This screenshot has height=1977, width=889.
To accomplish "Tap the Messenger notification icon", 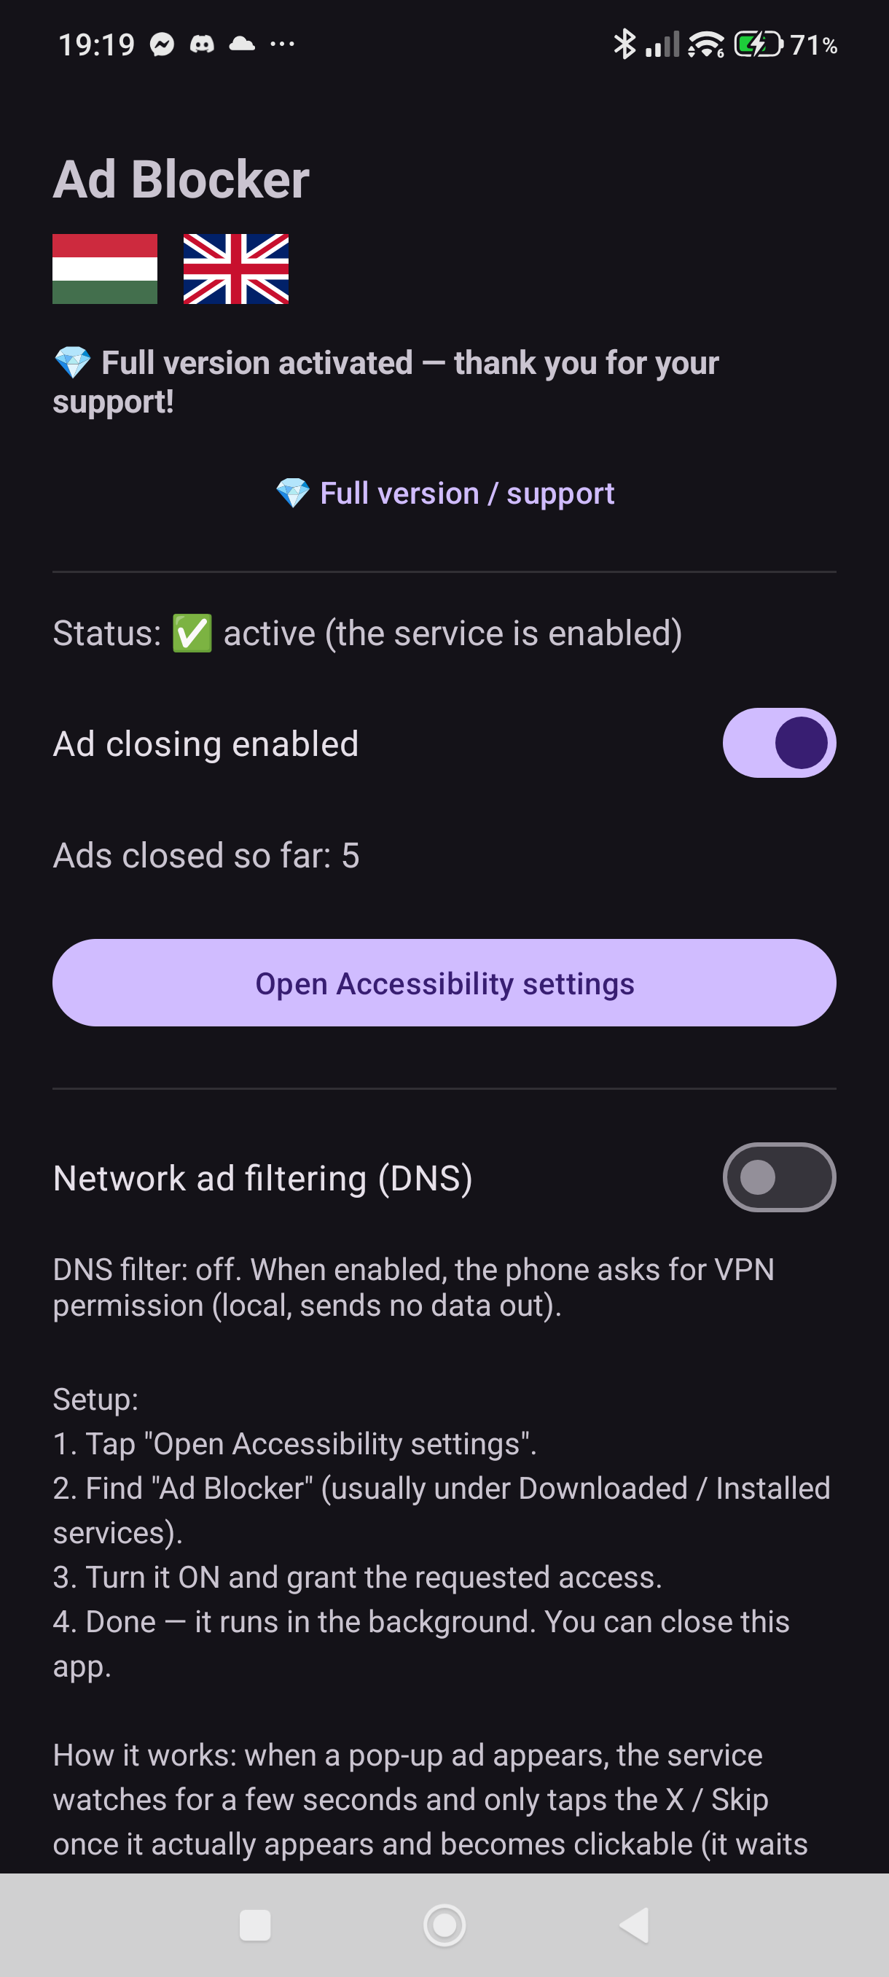I will pyautogui.click(x=162, y=44).
